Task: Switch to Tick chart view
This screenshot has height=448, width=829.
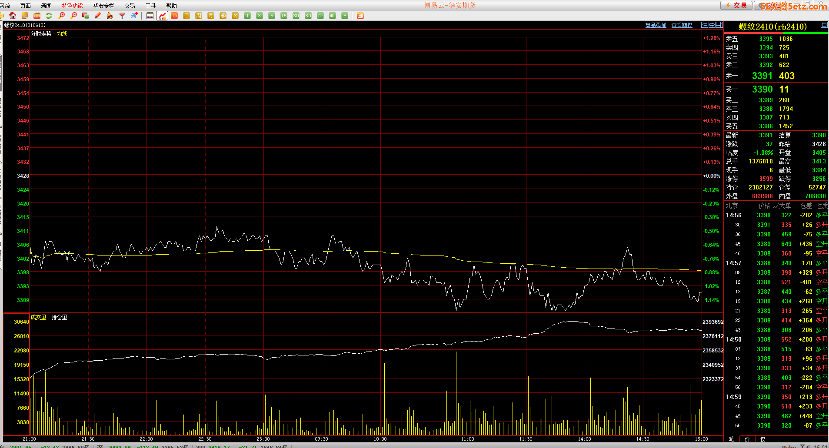Action: (x=174, y=16)
